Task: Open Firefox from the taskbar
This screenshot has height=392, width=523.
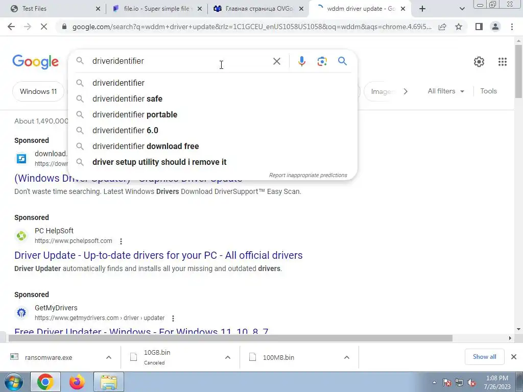Action: (x=77, y=382)
